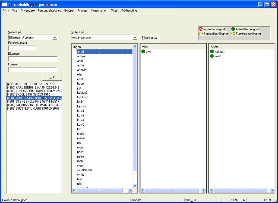Click the green status circle beside kurs10
Image resolution: width=278 pixels, height=203 pixels.
pyautogui.click(x=212, y=56)
